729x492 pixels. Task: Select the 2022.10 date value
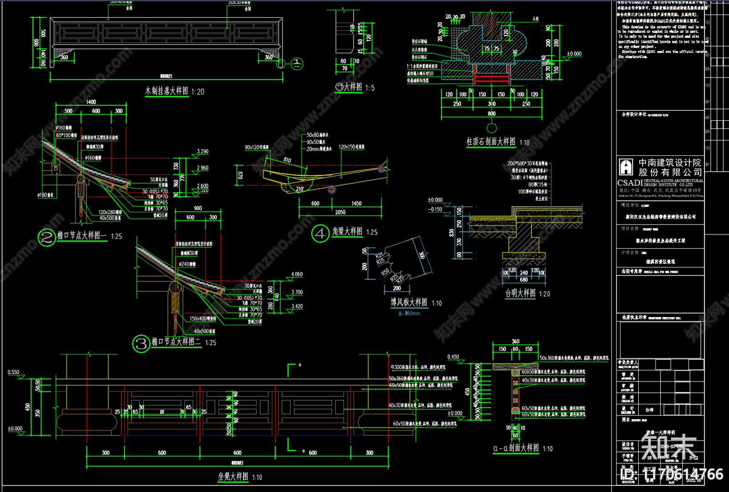pos(693,480)
